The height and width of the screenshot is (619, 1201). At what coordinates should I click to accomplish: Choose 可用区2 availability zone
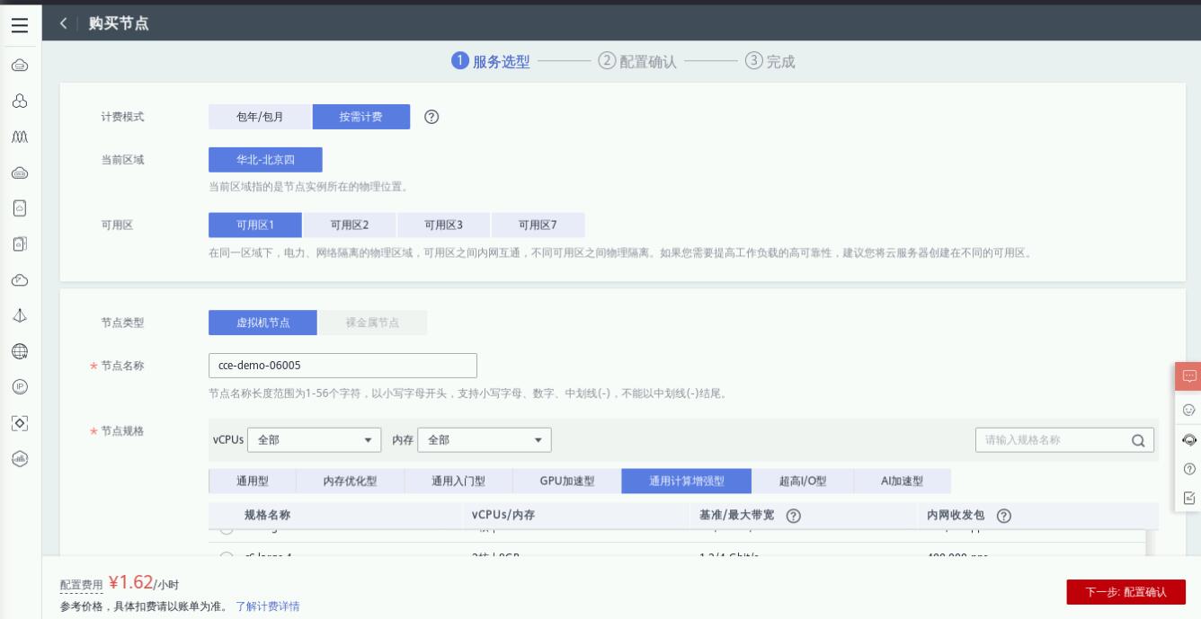(x=350, y=225)
